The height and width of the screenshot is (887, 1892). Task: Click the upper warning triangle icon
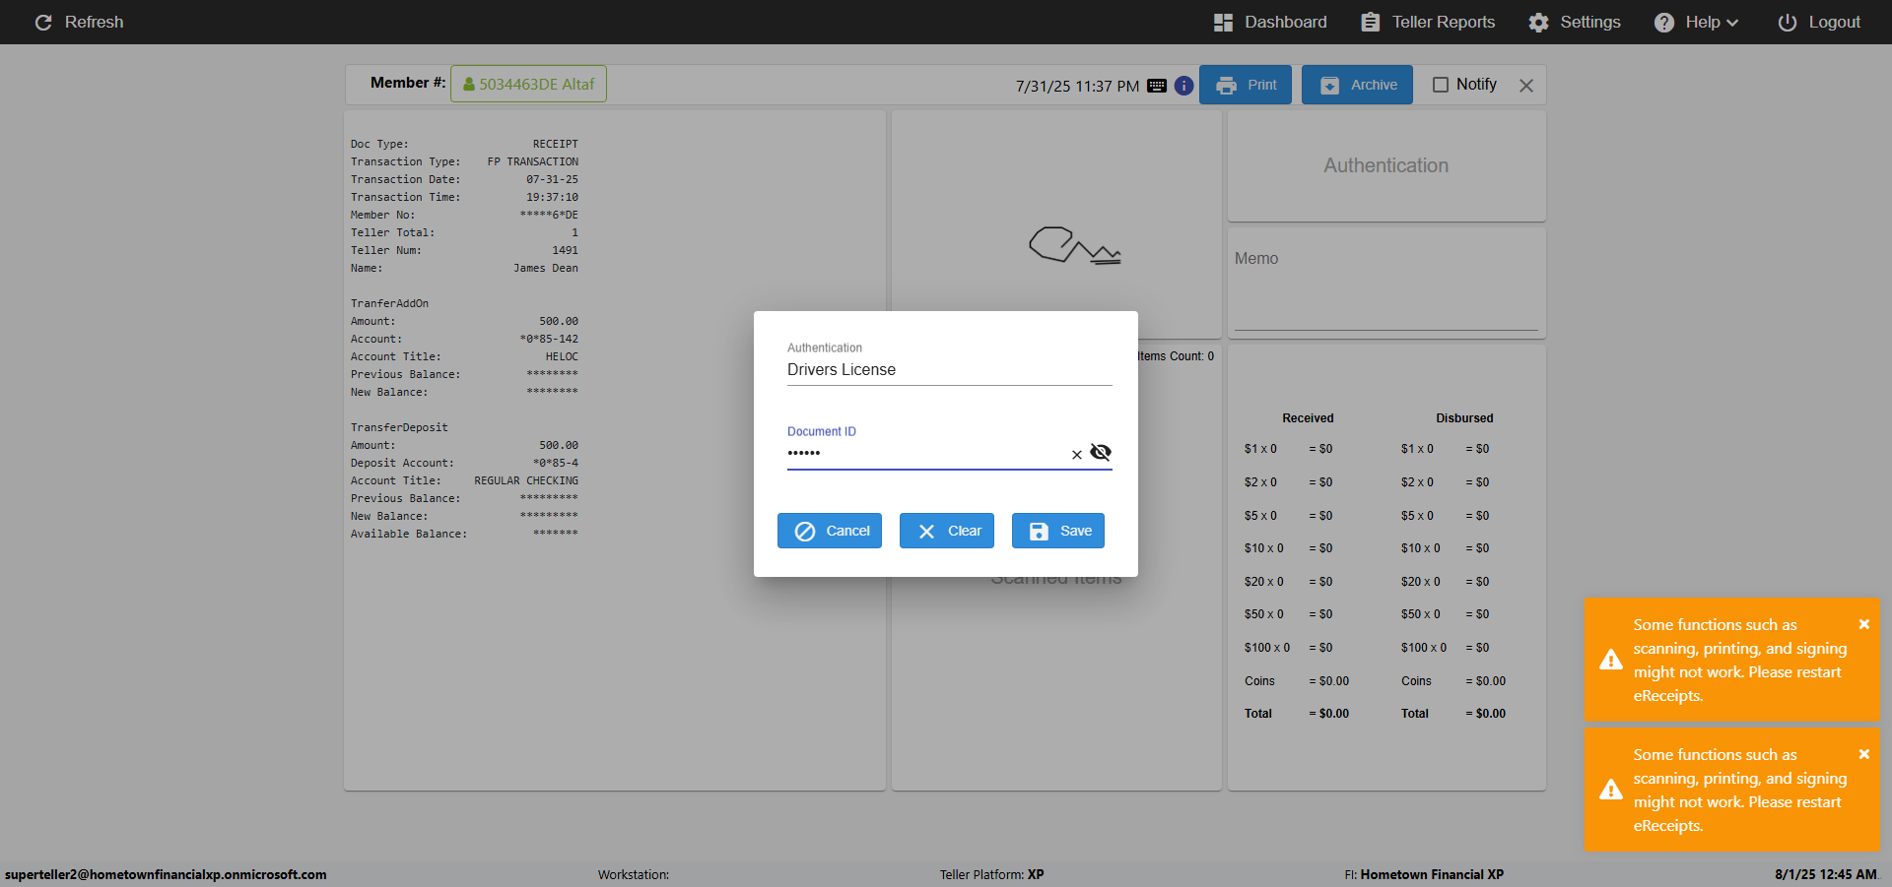pyautogui.click(x=1611, y=660)
